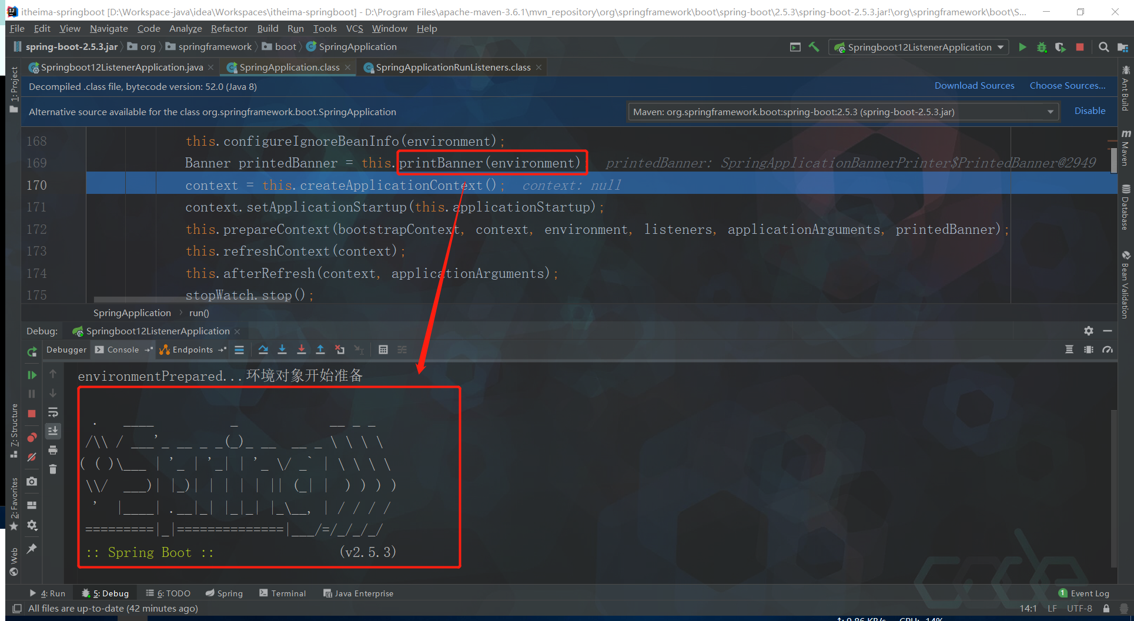Clear console with the trash icon
This screenshot has height=621, width=1134.
pyautogui.click(x=53, y=469)
